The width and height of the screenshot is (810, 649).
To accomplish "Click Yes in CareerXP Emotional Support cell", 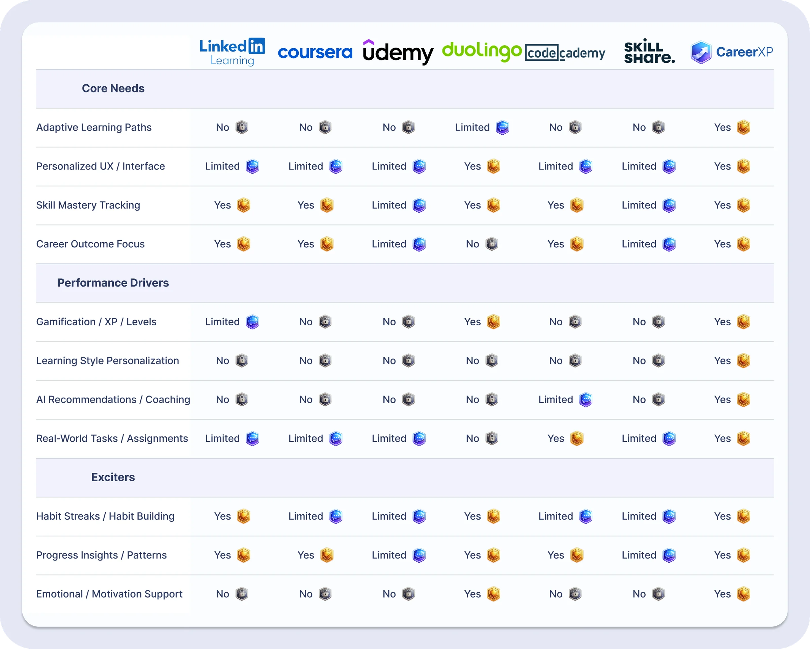I will pyautogui.click(x=722, y=594).
